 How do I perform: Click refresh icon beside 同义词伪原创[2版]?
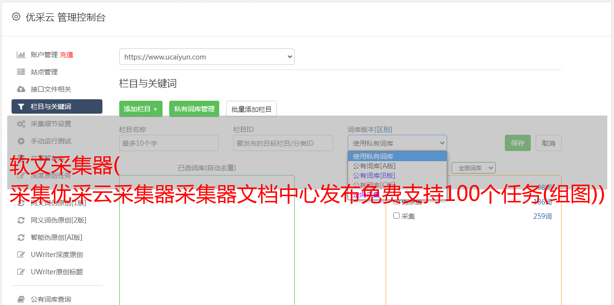point(21,220)
